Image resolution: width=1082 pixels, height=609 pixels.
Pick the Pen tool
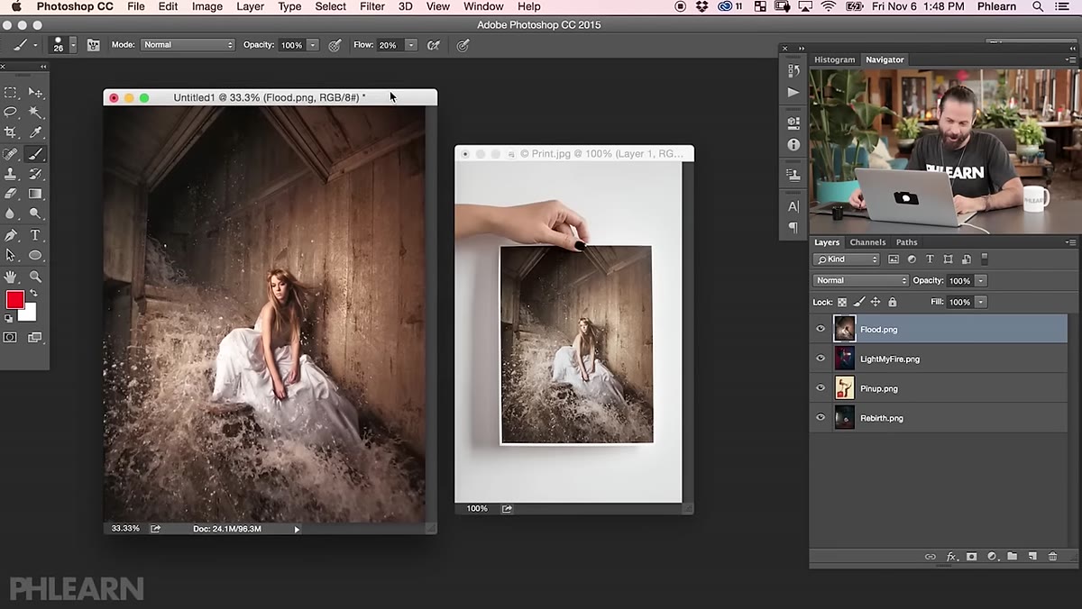click(x=11, y=235)
